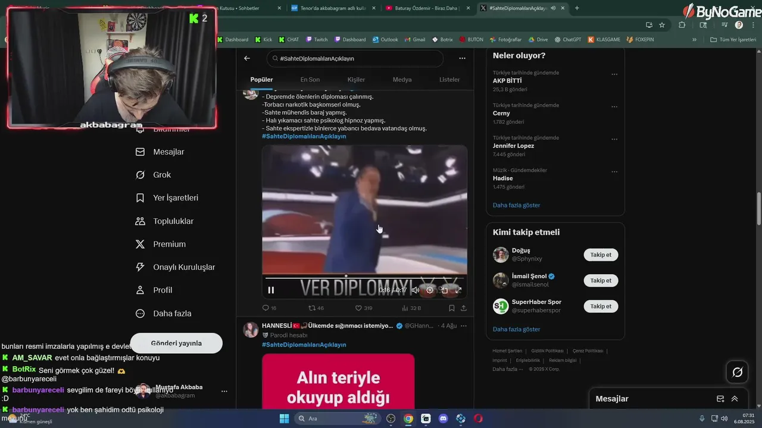Seek on the video progress bar
The image size is (762, 428).
pos(364,278)
